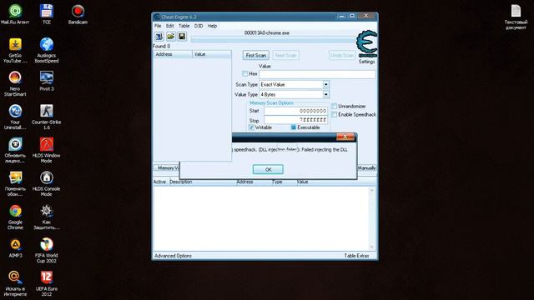Open the File menu
534x300 pixels.
point(158,26)
